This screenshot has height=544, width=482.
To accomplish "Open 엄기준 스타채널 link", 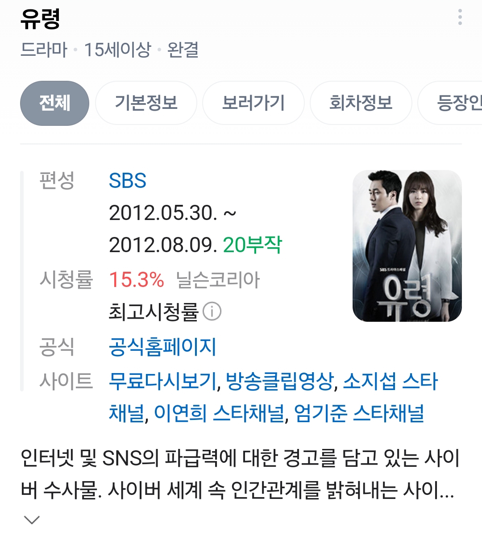I will point(359,413).
